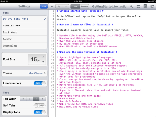
Task: Tap line number 36 in gutter
Action: pos(53,107)
